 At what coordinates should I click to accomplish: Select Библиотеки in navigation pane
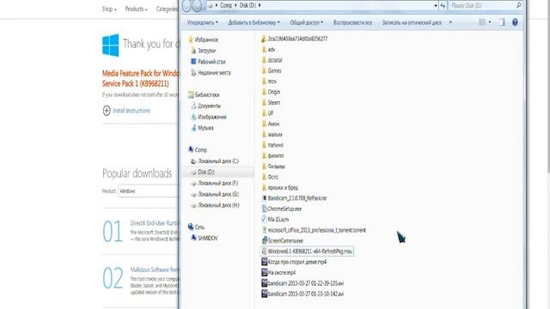point(207,94)
